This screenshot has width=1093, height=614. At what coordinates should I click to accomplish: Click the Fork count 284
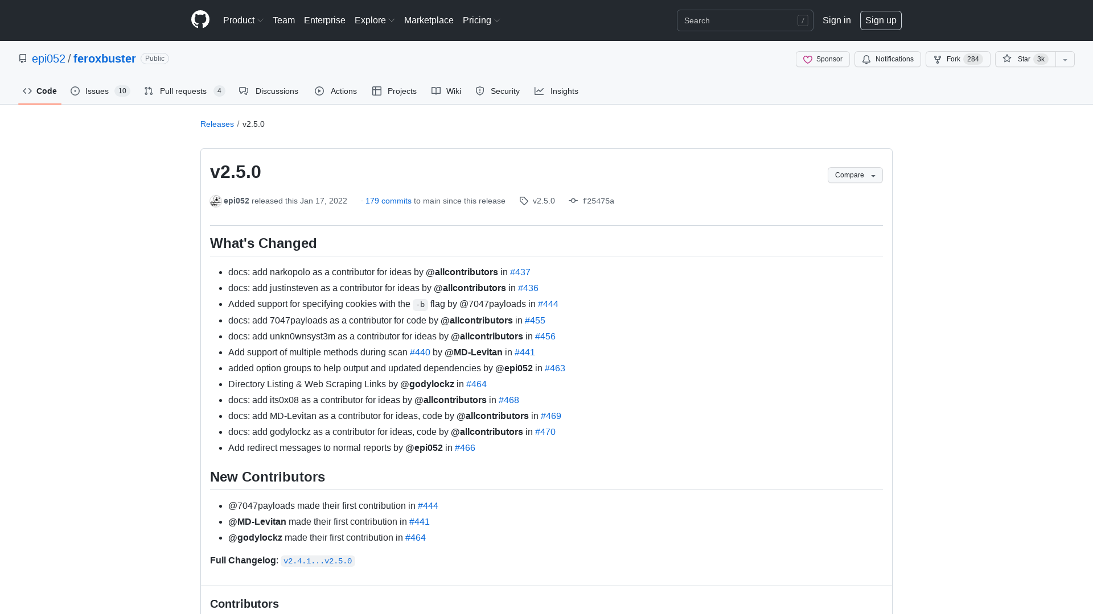pyautogui.click(x=973, y=59)
